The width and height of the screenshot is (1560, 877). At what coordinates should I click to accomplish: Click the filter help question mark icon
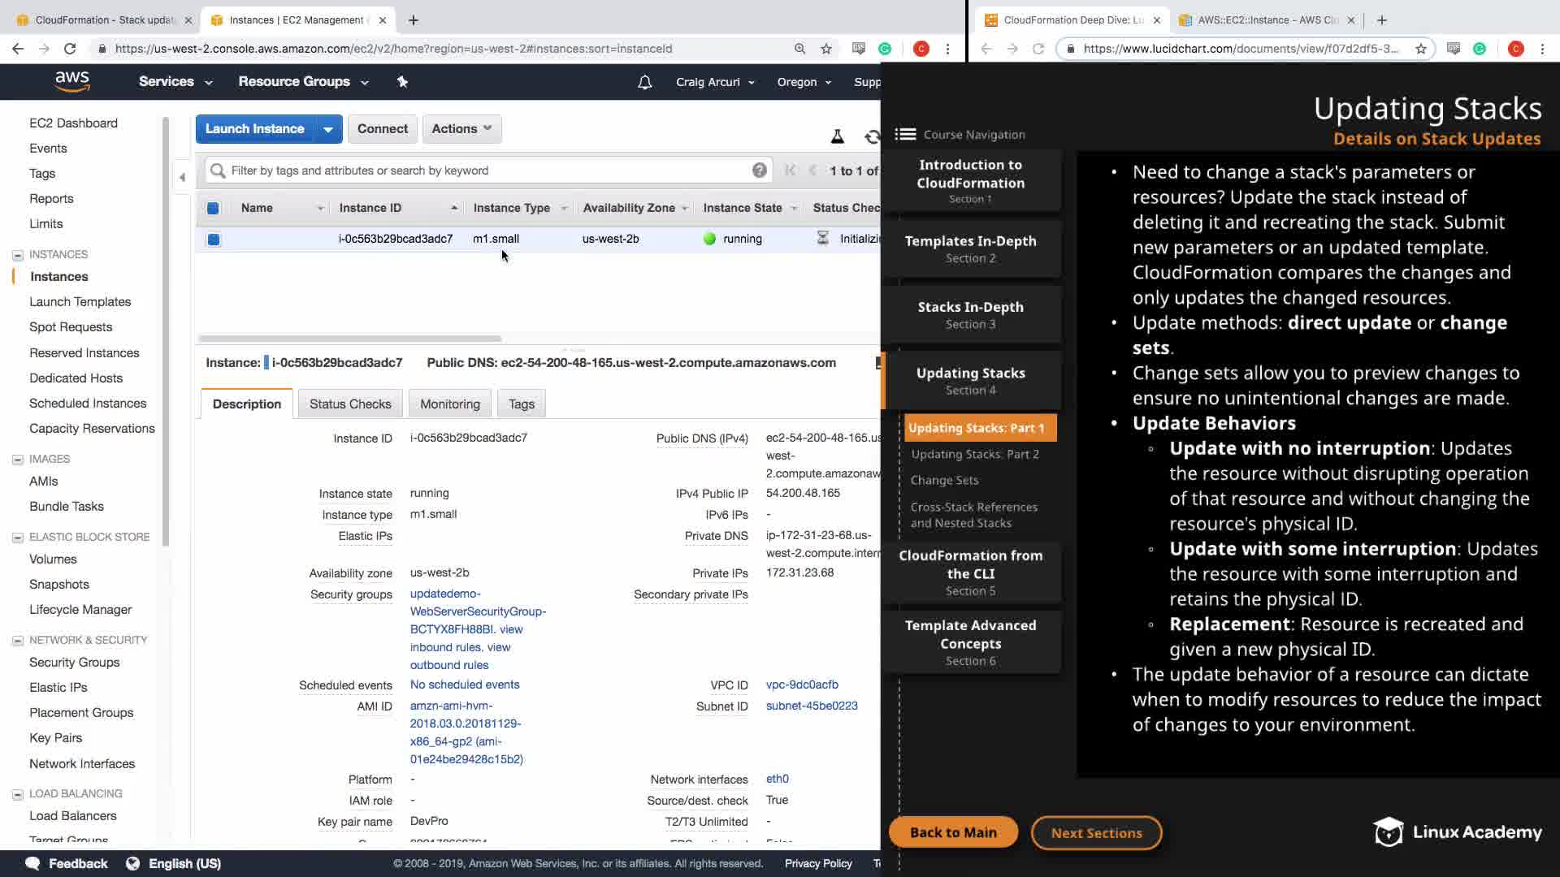pos(759,171)
